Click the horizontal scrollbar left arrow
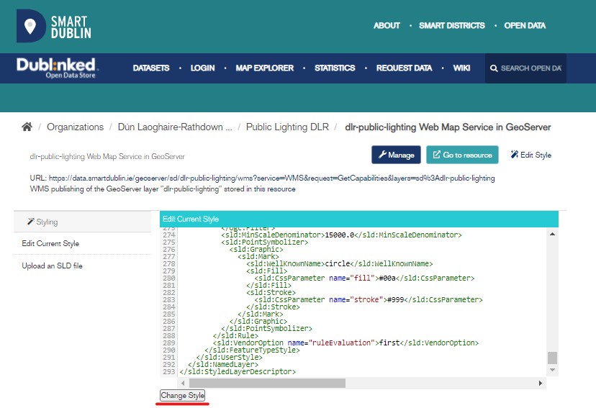The height and width of the screenshot is (408, 596). pos(166,384)
